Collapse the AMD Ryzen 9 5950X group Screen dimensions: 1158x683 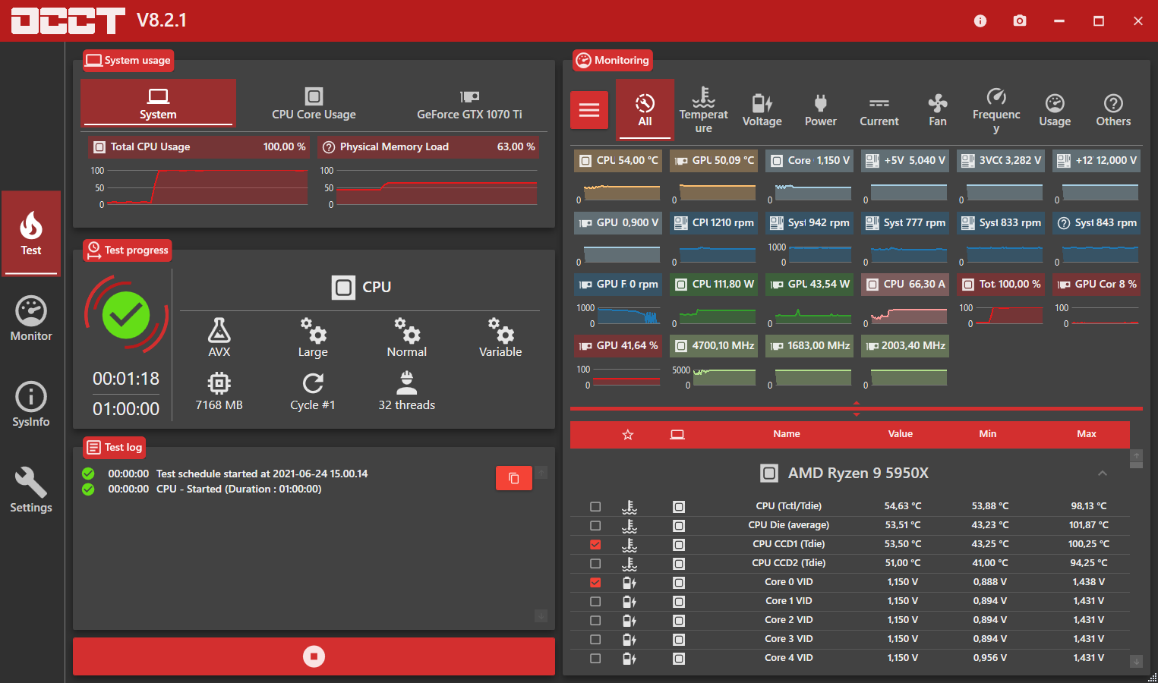pos(1103,474)
